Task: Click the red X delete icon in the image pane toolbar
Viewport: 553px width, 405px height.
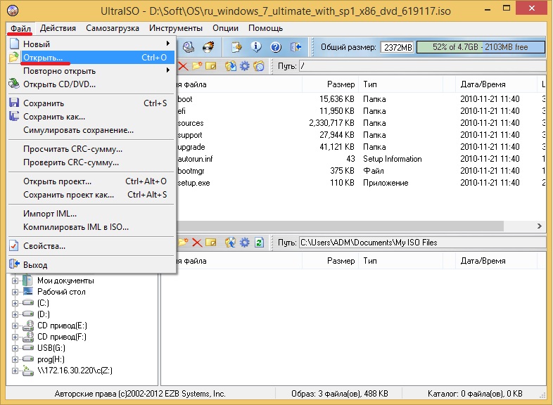Action: (183, 66)
